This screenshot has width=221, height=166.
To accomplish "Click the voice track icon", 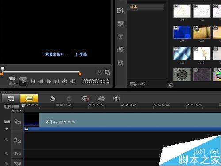I will pos(17,163).
